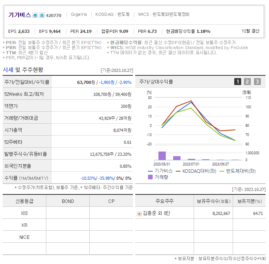Click the 12월 결산 label
Viewport: 269px width, 264px height.
point(250,31)
